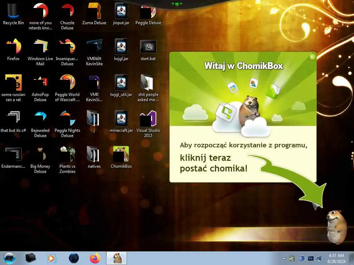This screenshot has width=354, height=265.
Task: Select the Windows Live Mail icon
Action: tap(40, 52)
